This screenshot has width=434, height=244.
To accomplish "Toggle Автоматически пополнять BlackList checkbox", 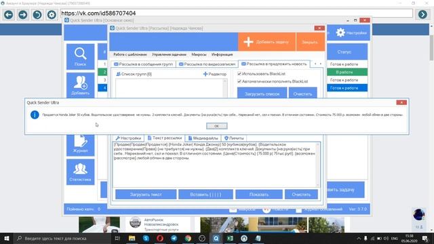I will pos(239,81).
